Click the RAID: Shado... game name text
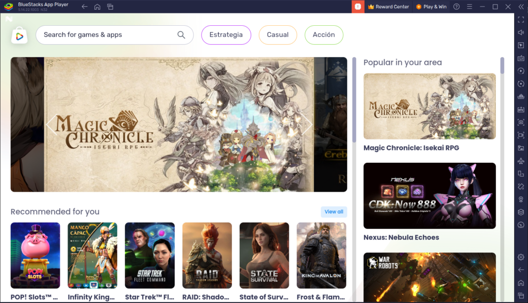 point(206,297)
